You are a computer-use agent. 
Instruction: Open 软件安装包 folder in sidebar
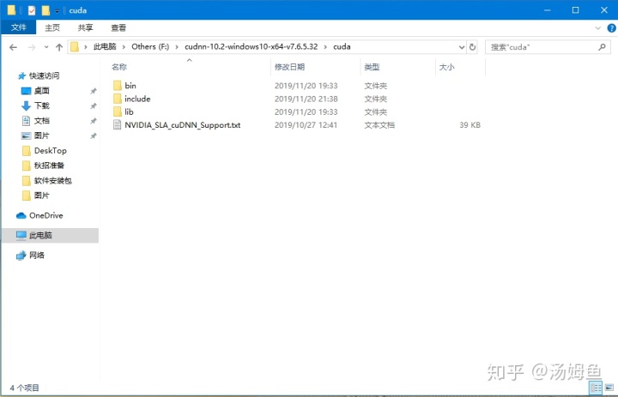[x=53, y=180]
